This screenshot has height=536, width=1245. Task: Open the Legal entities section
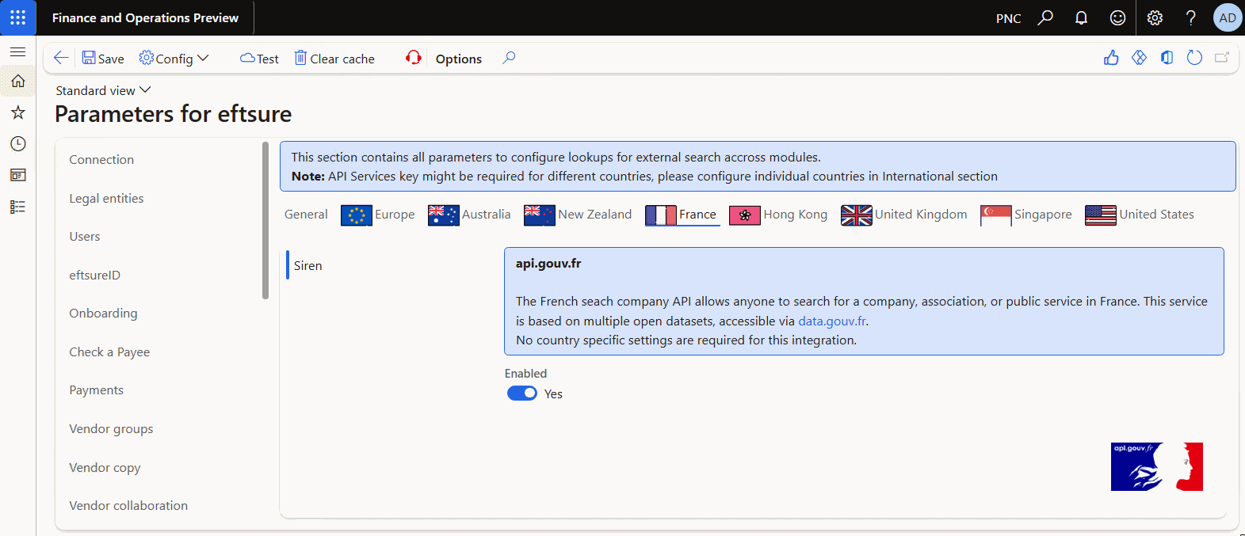coord(106,198)
